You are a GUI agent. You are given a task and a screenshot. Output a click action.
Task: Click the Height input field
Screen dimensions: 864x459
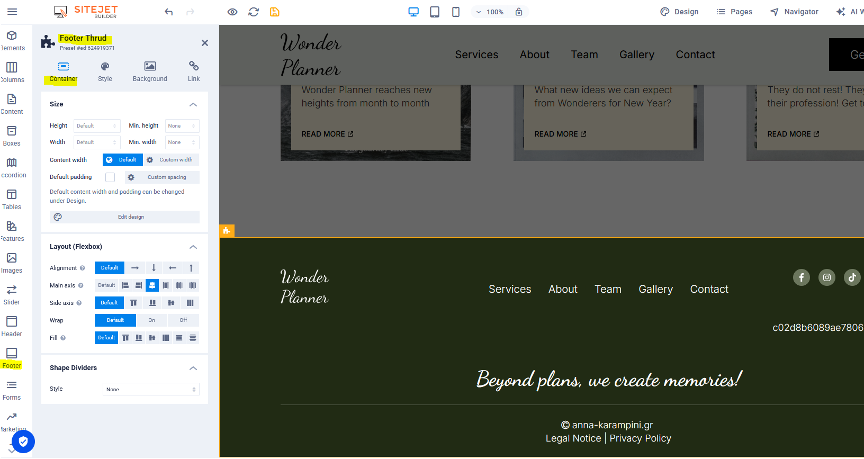96,126
